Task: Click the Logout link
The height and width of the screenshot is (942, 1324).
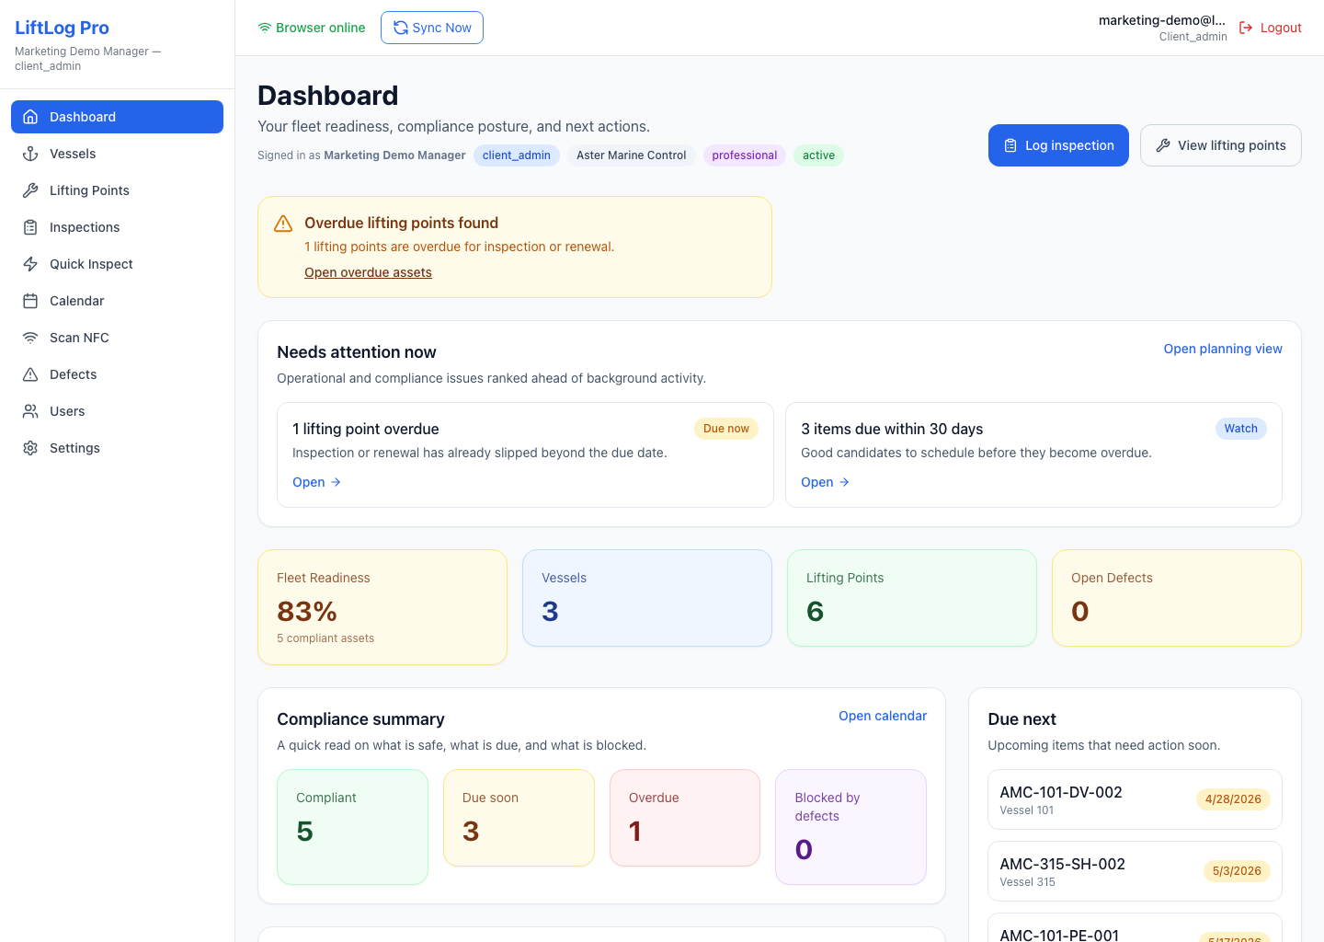Action: (x=1271, y=28)
